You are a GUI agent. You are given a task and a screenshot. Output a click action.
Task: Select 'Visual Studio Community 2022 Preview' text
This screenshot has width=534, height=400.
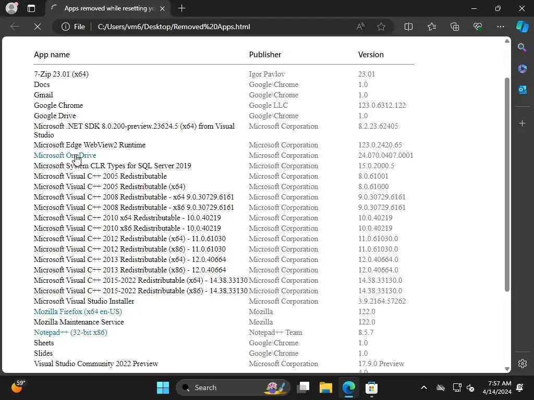(x=96, y=363)
